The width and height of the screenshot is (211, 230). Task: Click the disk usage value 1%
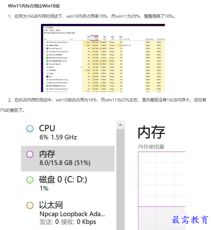(44, 188)
